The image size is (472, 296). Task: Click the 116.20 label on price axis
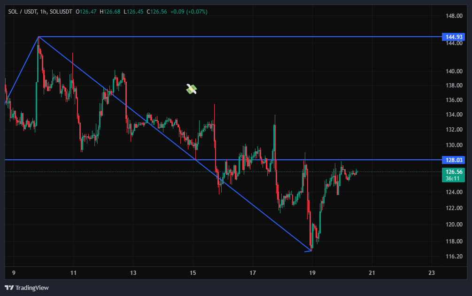[x=454, y=257]
